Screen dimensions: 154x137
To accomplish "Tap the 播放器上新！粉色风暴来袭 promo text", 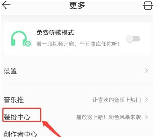I will pos(108,117).
